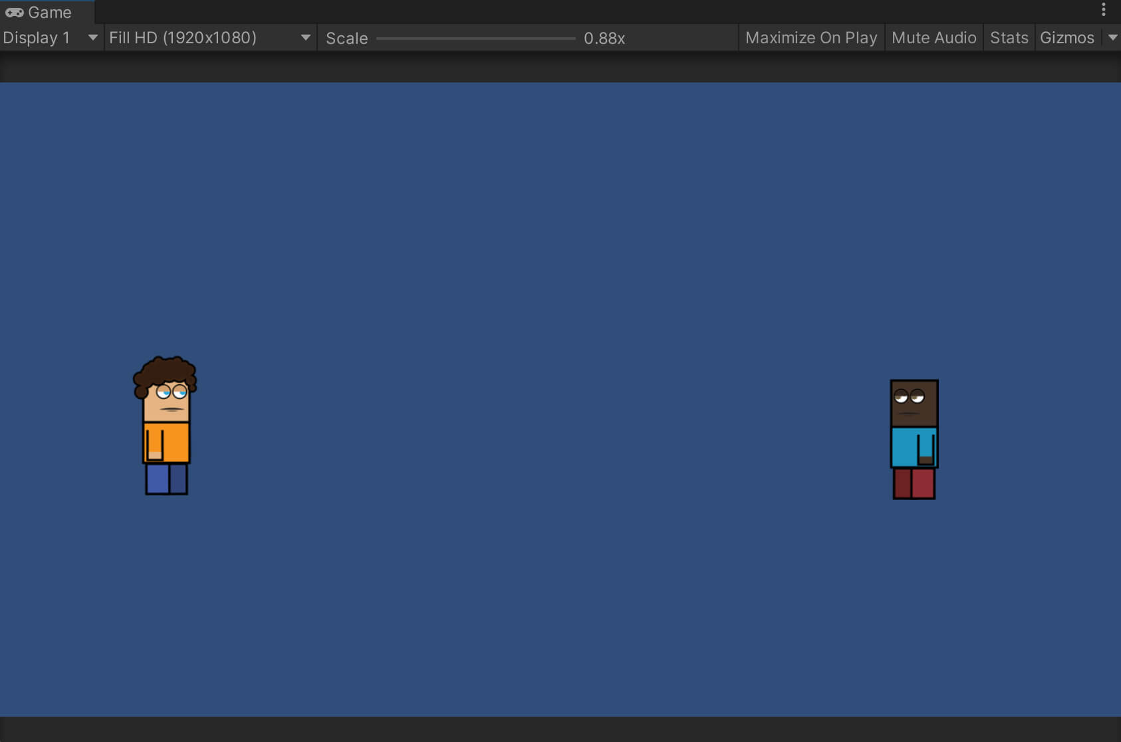Image resolution: width=1121 pixels, height=742 pixels.
Task: Toggle Gizmos in Game view
Action: [1067, 38]
